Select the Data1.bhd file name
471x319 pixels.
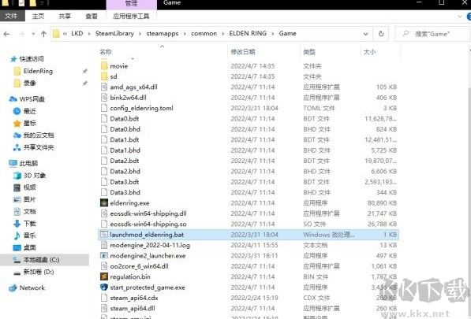point(125,150)
